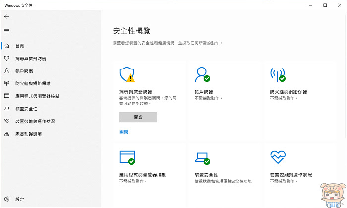Open the 應用程式與瀏覽器控制 window card icon

tap(127, 158)
